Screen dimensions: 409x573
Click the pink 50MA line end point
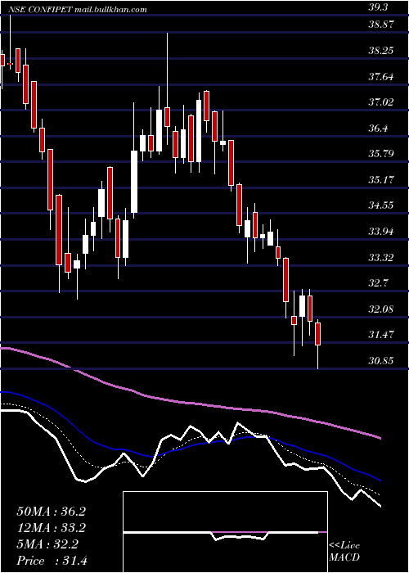(380, 437)
